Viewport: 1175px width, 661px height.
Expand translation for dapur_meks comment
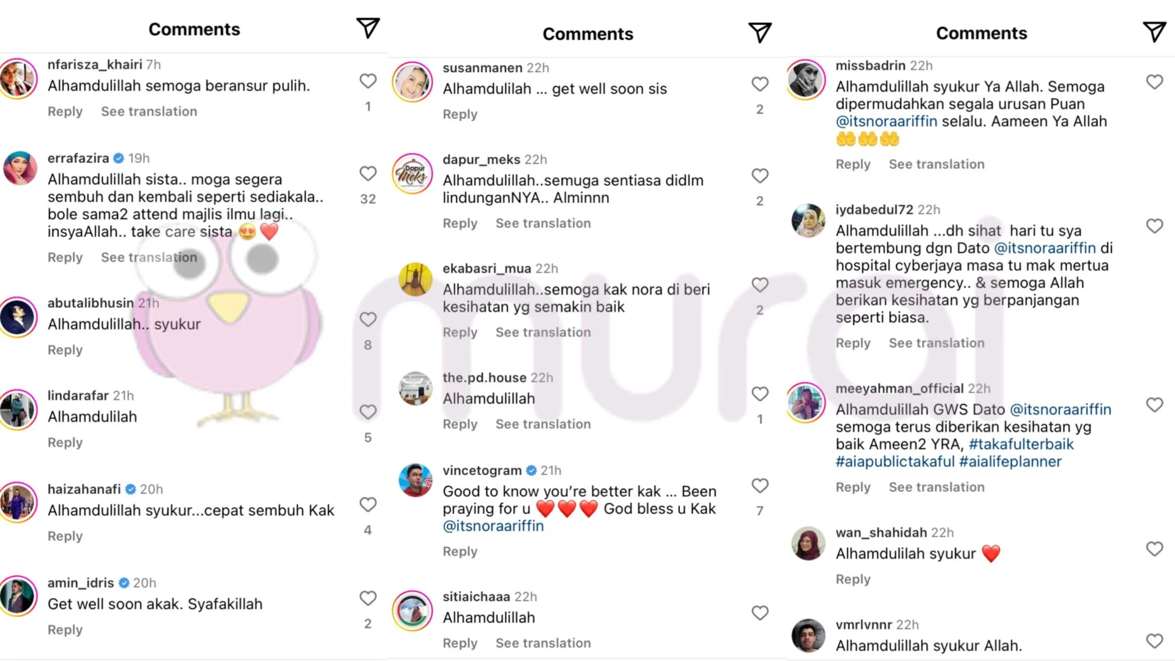pyautogui.click(x=543, y=223)
